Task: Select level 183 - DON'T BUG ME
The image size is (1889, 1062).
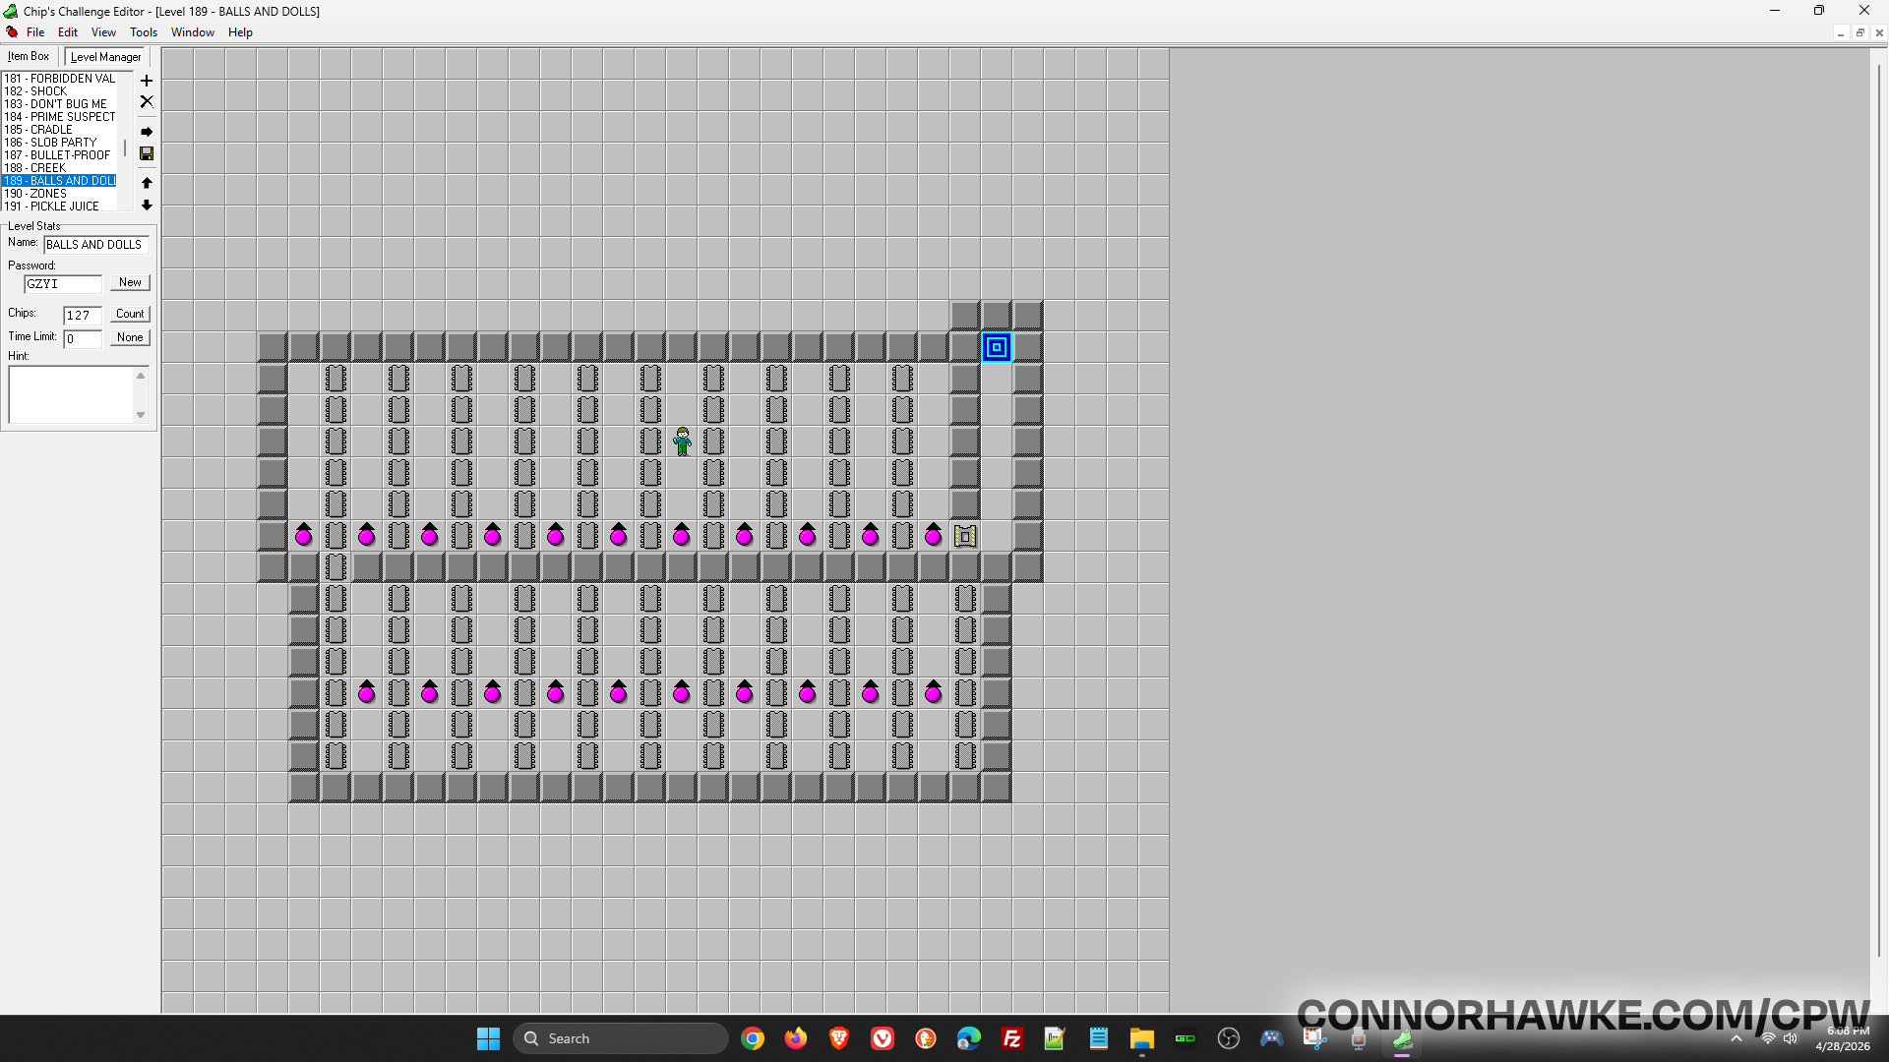Action: [x=59, y=104]
